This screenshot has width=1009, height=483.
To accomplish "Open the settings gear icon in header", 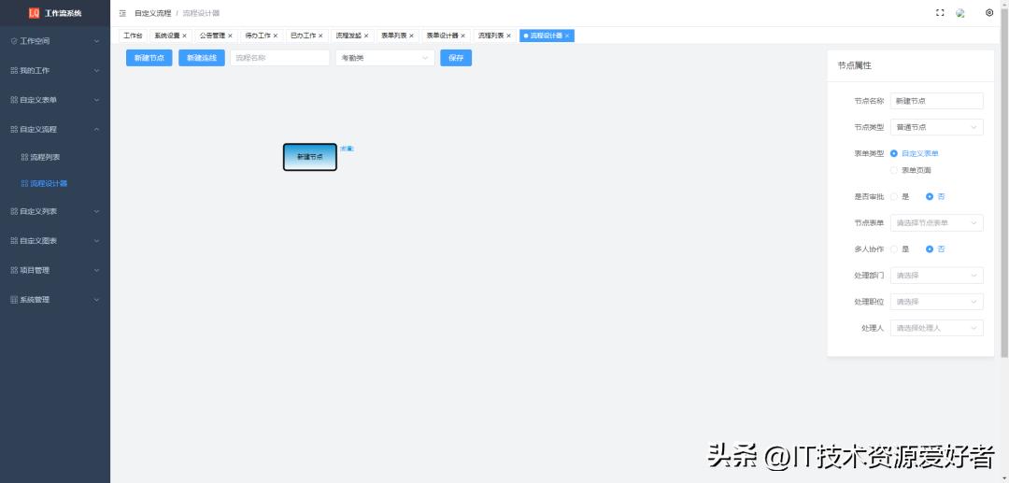I will click(989, 13).
